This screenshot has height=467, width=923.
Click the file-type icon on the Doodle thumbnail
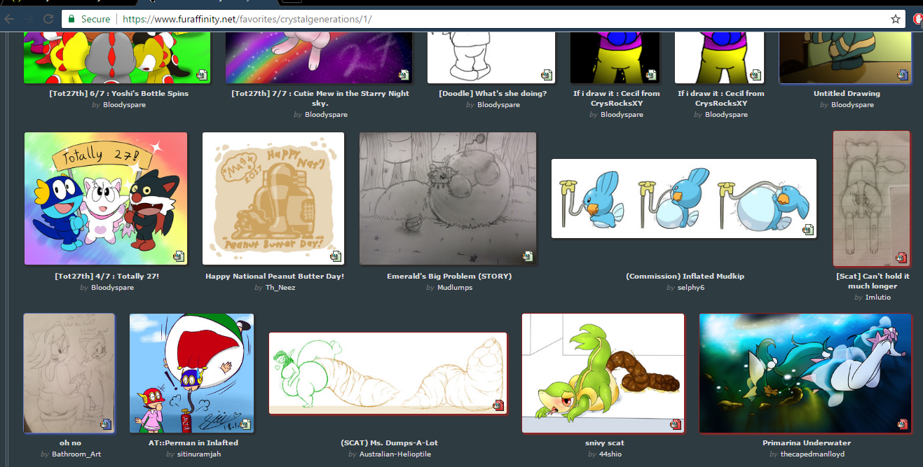(547, 74)
